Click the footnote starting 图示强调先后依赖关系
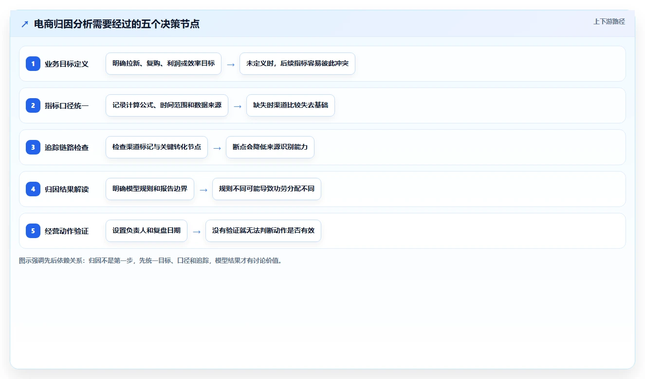The image size is (645, 379). (x=150, y=260)
